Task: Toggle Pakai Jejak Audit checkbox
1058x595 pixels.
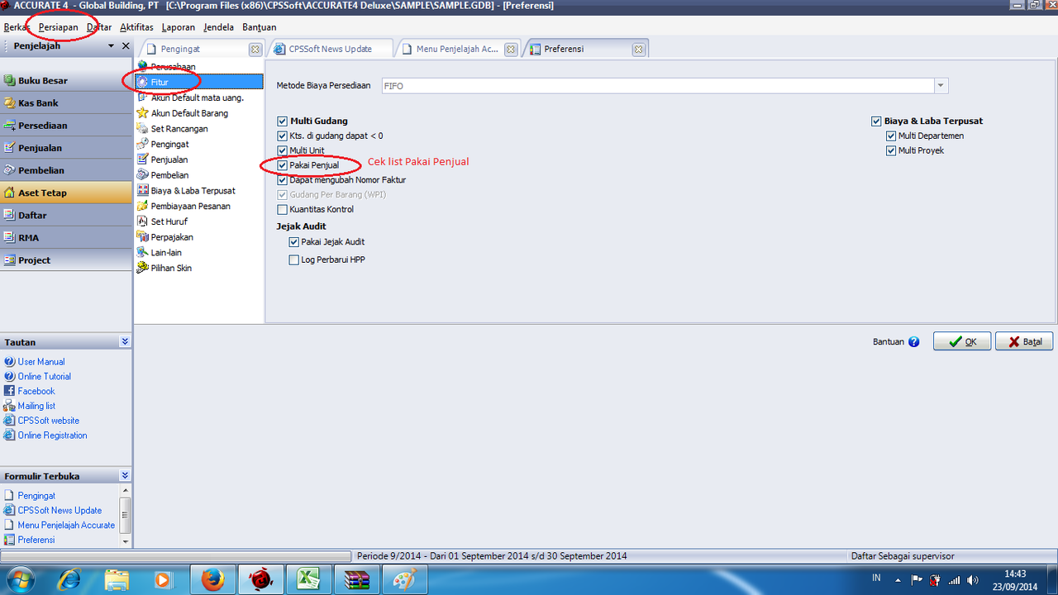Action: [294, 242]
